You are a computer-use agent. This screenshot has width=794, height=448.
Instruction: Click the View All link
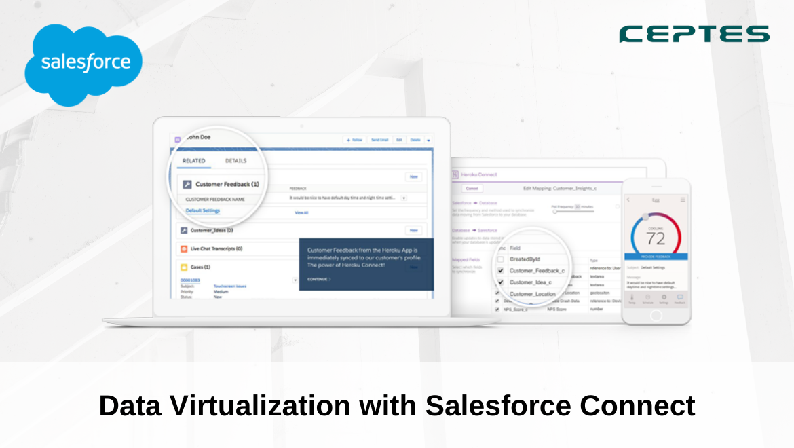(x=301, y=212)
